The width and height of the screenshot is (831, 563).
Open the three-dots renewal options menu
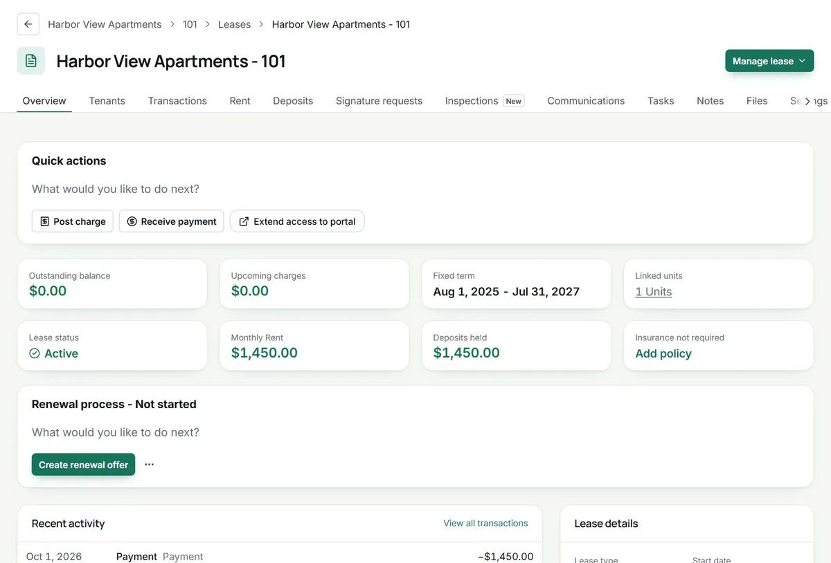coord(149,465)
